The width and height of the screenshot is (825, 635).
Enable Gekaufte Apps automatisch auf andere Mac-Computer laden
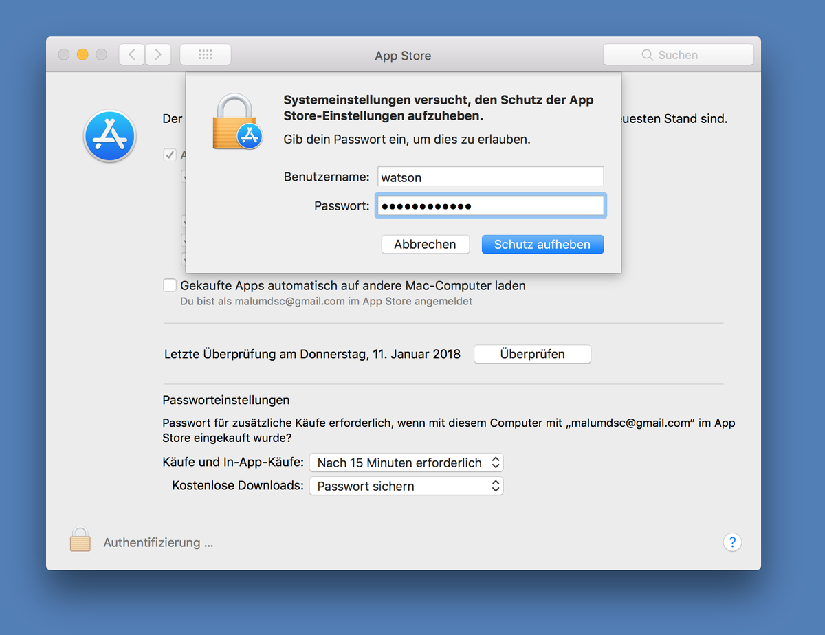click(x=169, y=285)
